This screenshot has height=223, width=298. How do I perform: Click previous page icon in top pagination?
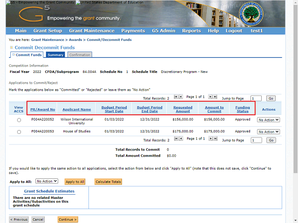181,97
